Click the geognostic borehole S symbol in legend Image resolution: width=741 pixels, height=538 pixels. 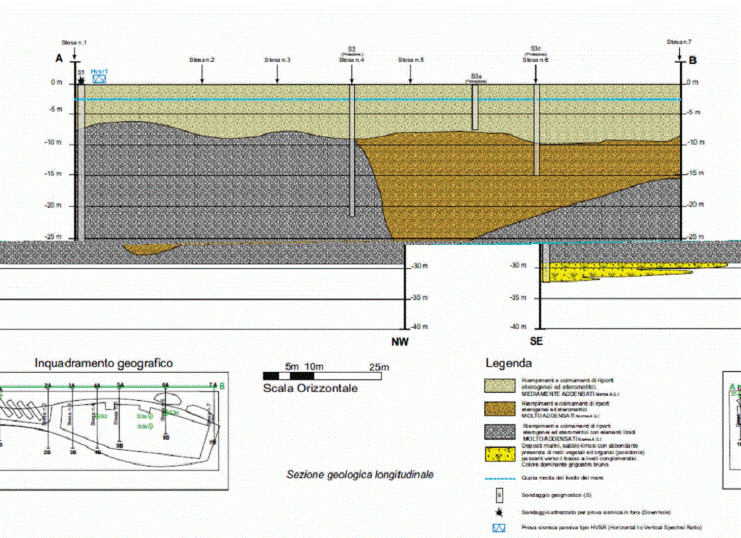pos(498,495)
